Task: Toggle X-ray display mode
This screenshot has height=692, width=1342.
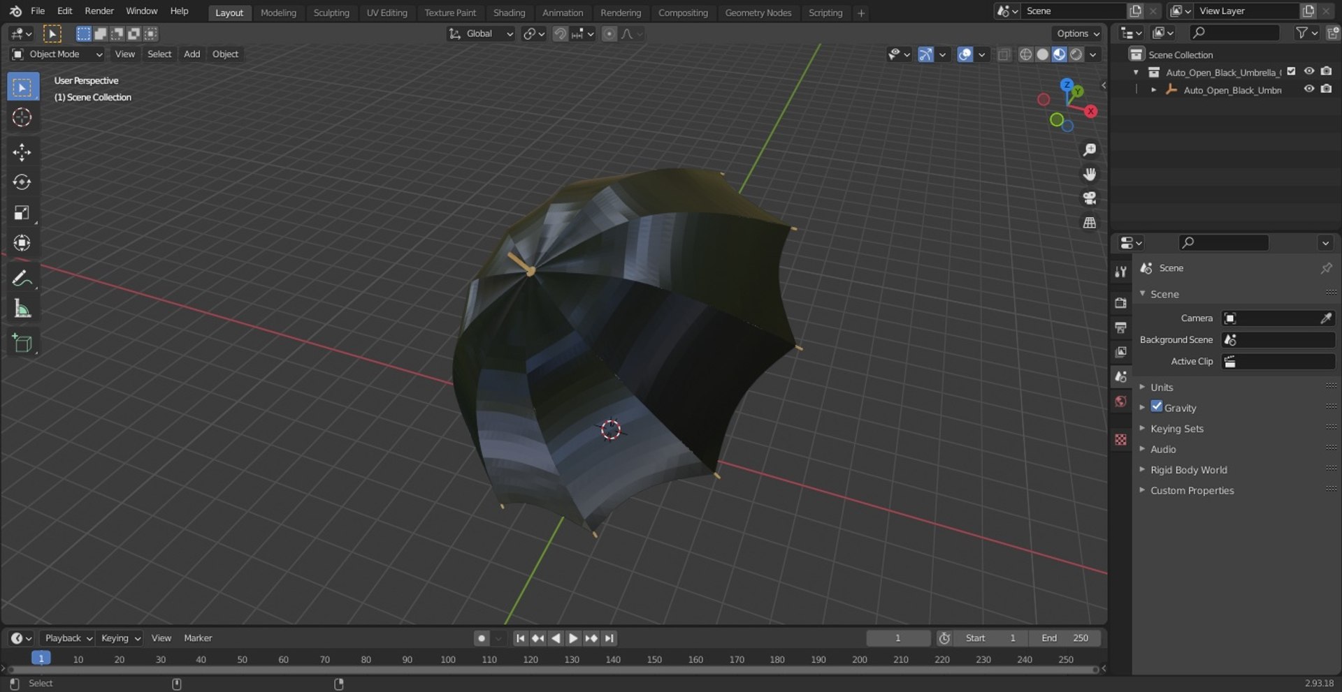Action: pos(1004,54)
